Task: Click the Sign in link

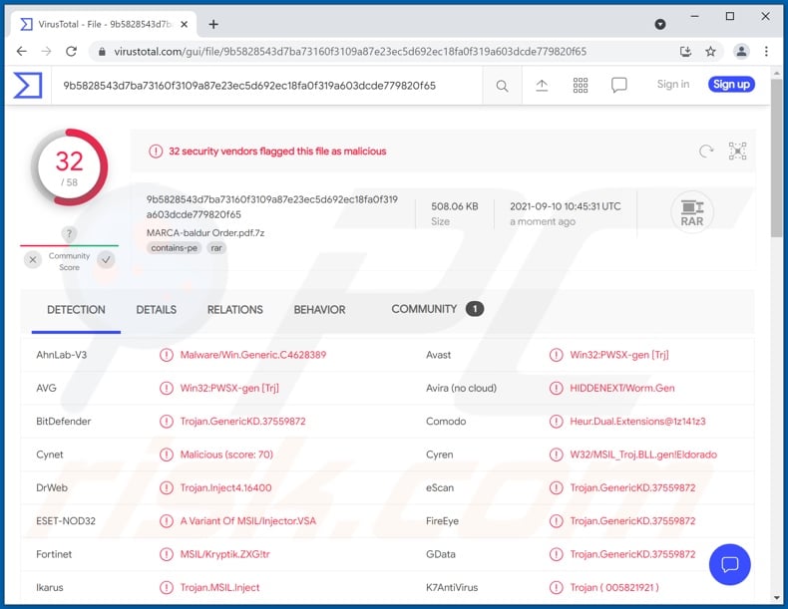Action: pyautogui.click(x=673, y=85)
